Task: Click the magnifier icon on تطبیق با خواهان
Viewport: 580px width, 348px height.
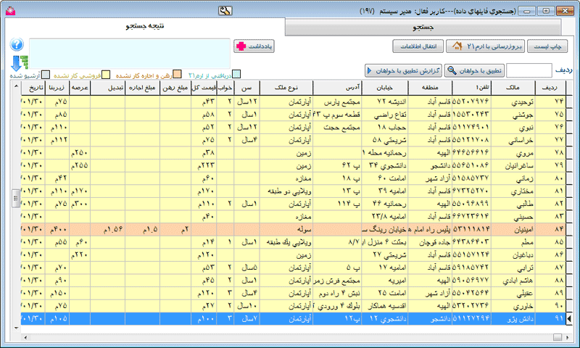Action: pyautogui.click(x=452, y=70)
